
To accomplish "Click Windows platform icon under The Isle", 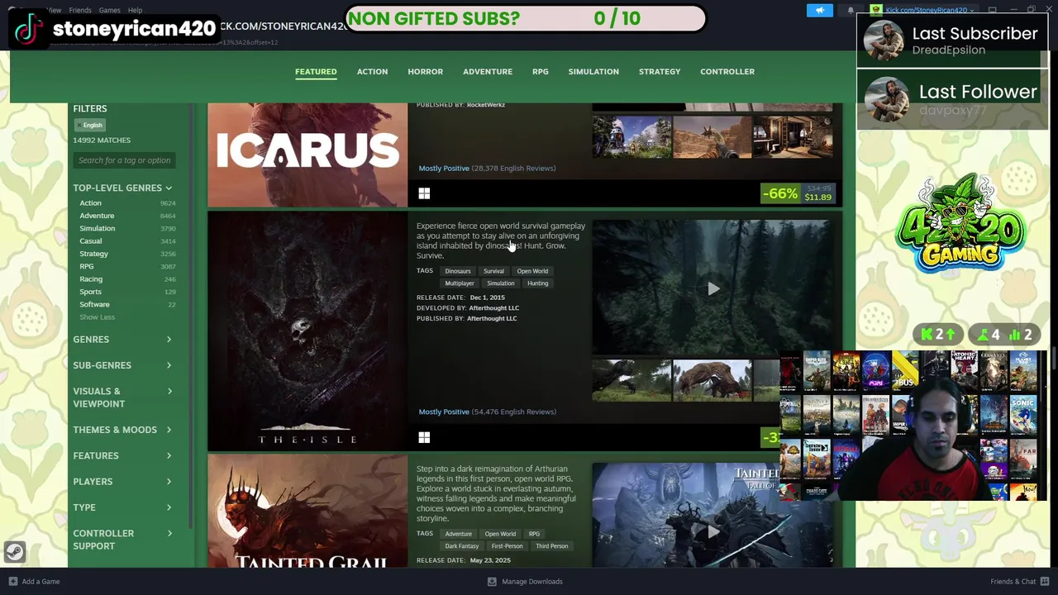I will click(424, 437).
